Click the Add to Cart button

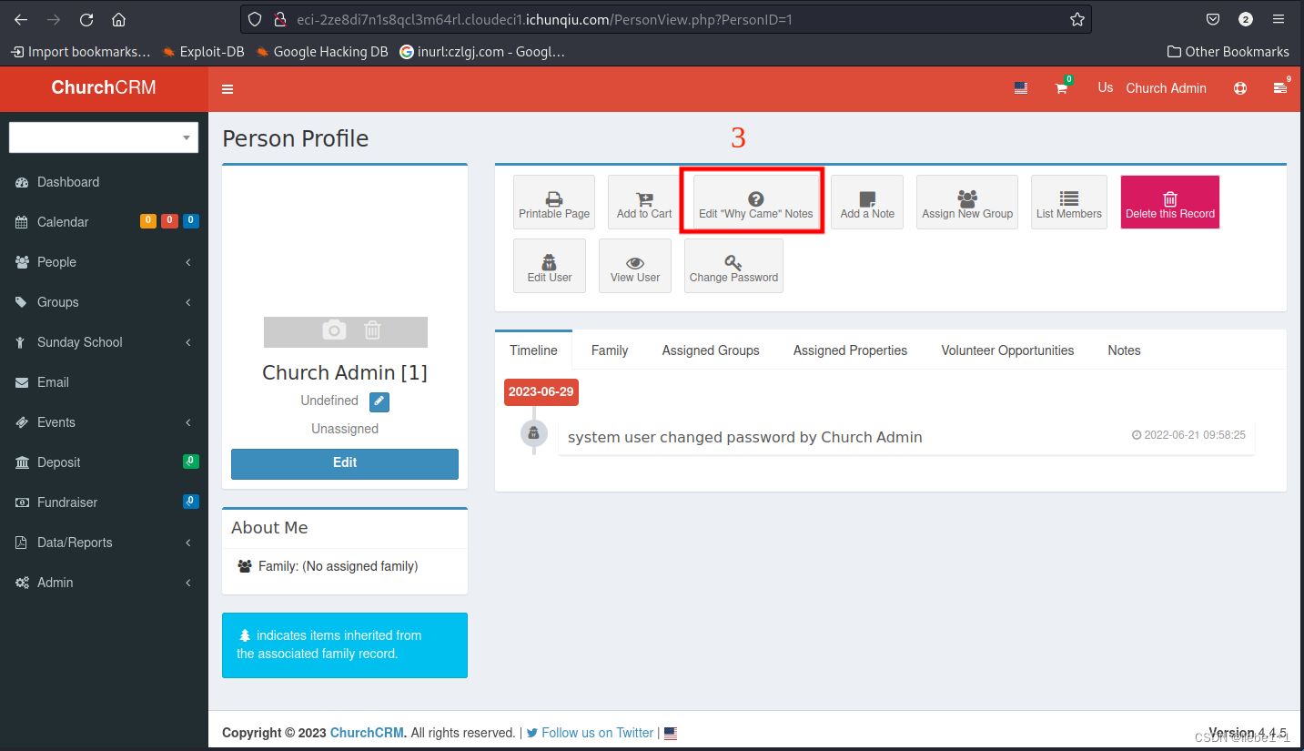pos(644,202)
